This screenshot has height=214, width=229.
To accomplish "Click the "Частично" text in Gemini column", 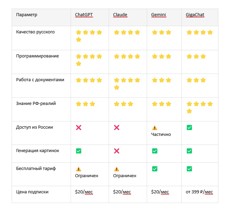I will 161,135.
